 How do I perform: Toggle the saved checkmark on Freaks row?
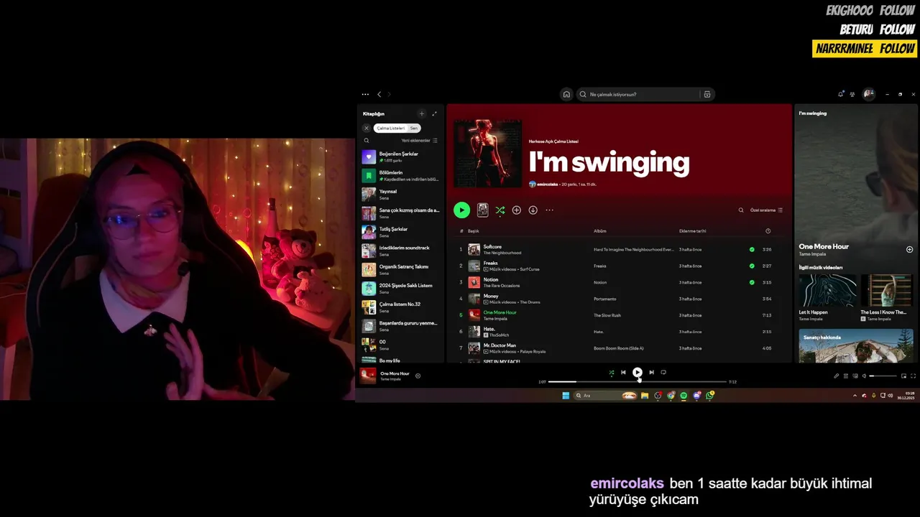click(x=752, y=266)
